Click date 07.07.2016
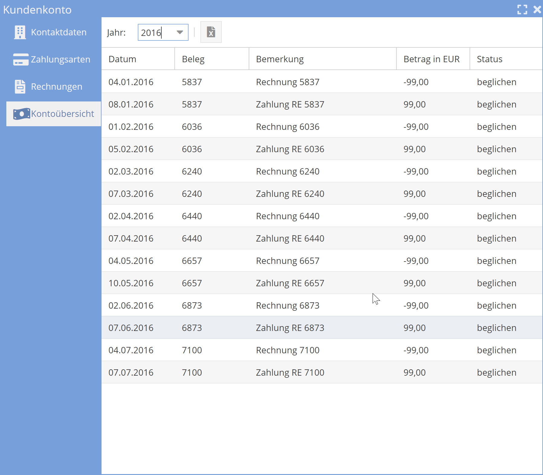Image resolution: width=543 pixels, height=475 pixels. tap(131, 372)
